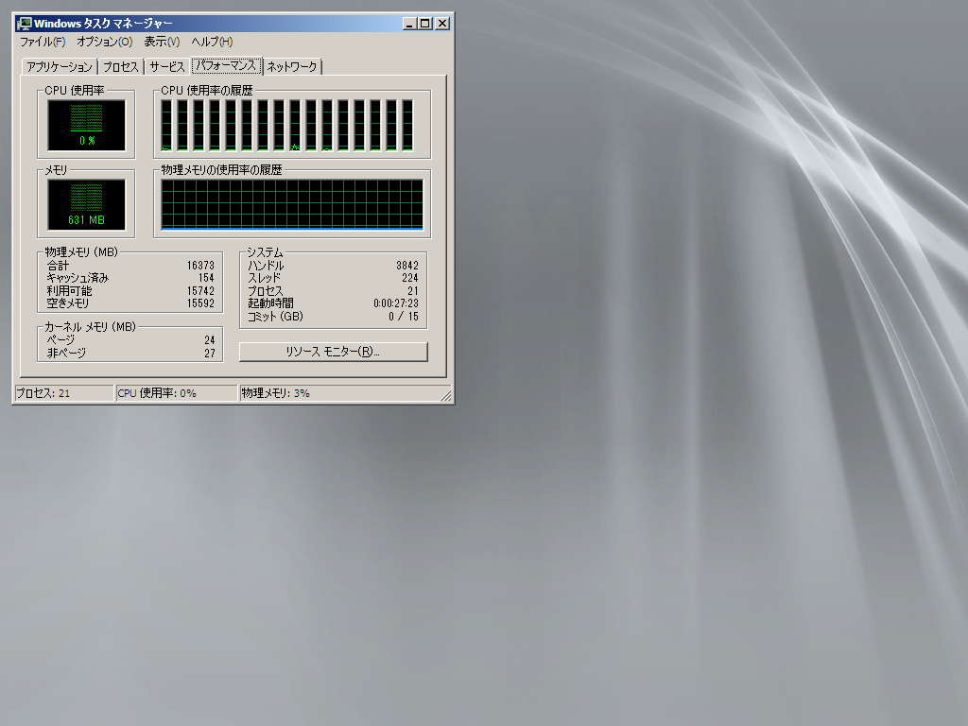This screenshot has width=968, height=726.
Task: Select the パフォーマンス tab
Action: point(226,65)
